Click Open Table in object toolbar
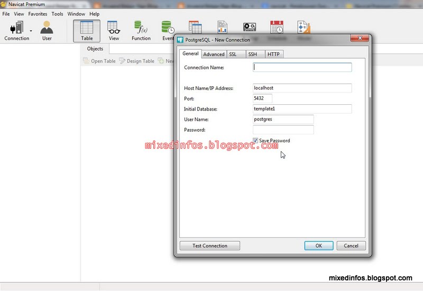Viewport: 423px width, 291px height. (99, 61)
